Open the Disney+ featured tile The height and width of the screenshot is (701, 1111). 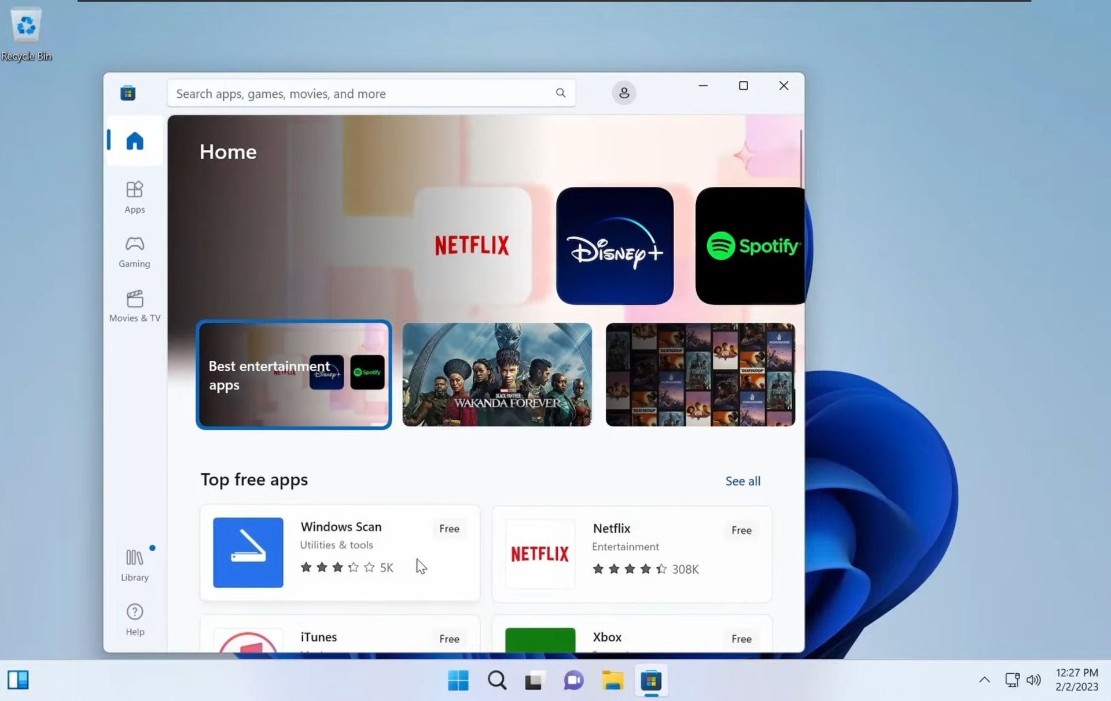[x=615, y=246]
